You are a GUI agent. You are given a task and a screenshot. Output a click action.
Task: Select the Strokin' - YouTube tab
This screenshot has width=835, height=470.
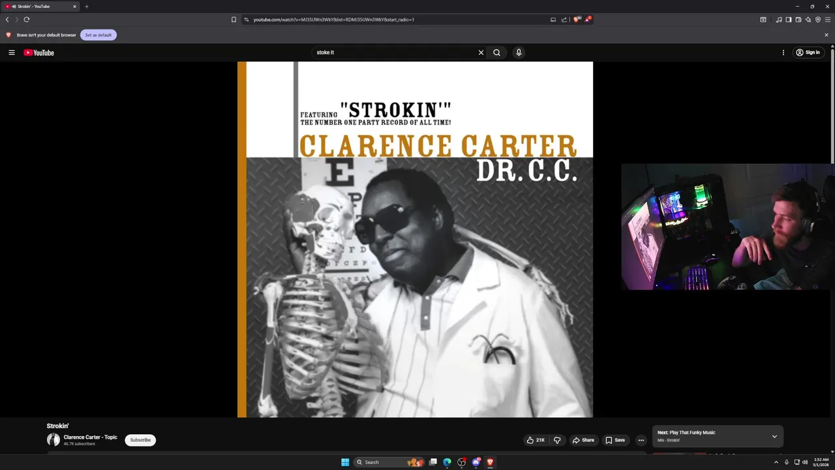(40, 7)
